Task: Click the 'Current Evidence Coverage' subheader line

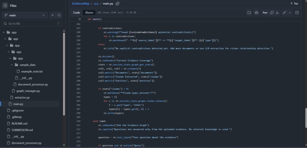Action: [125, 60]
